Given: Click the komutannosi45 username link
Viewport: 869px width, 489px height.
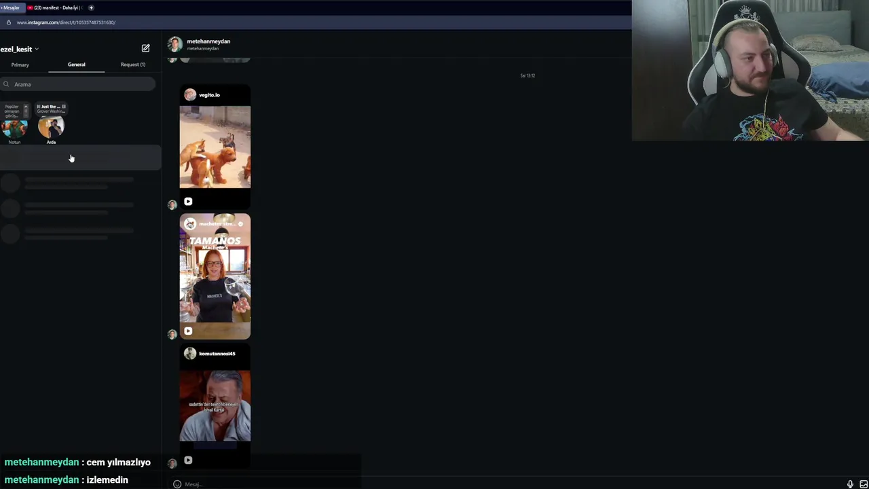Looking at the screenshot, I should point(217,354).
